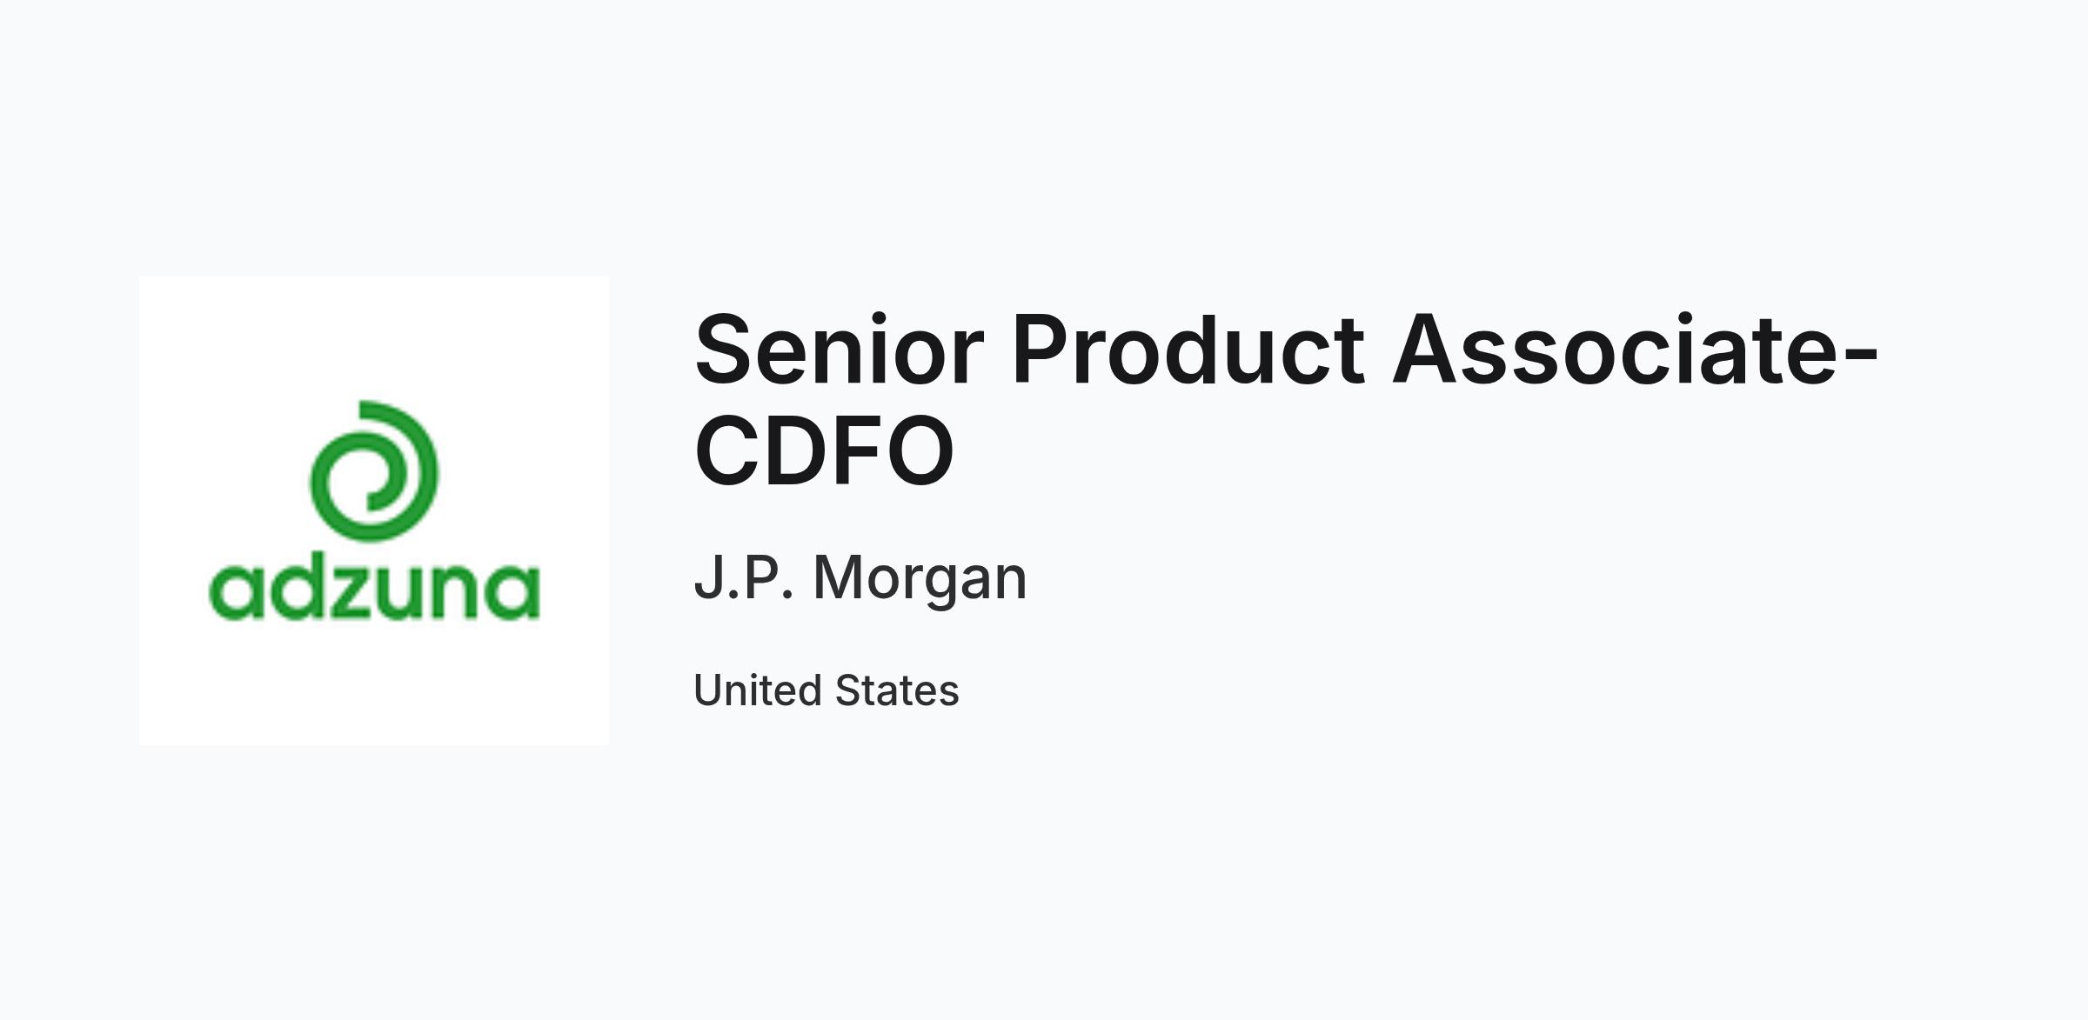Open the white Adzuna logo tile

click(374, 510)
